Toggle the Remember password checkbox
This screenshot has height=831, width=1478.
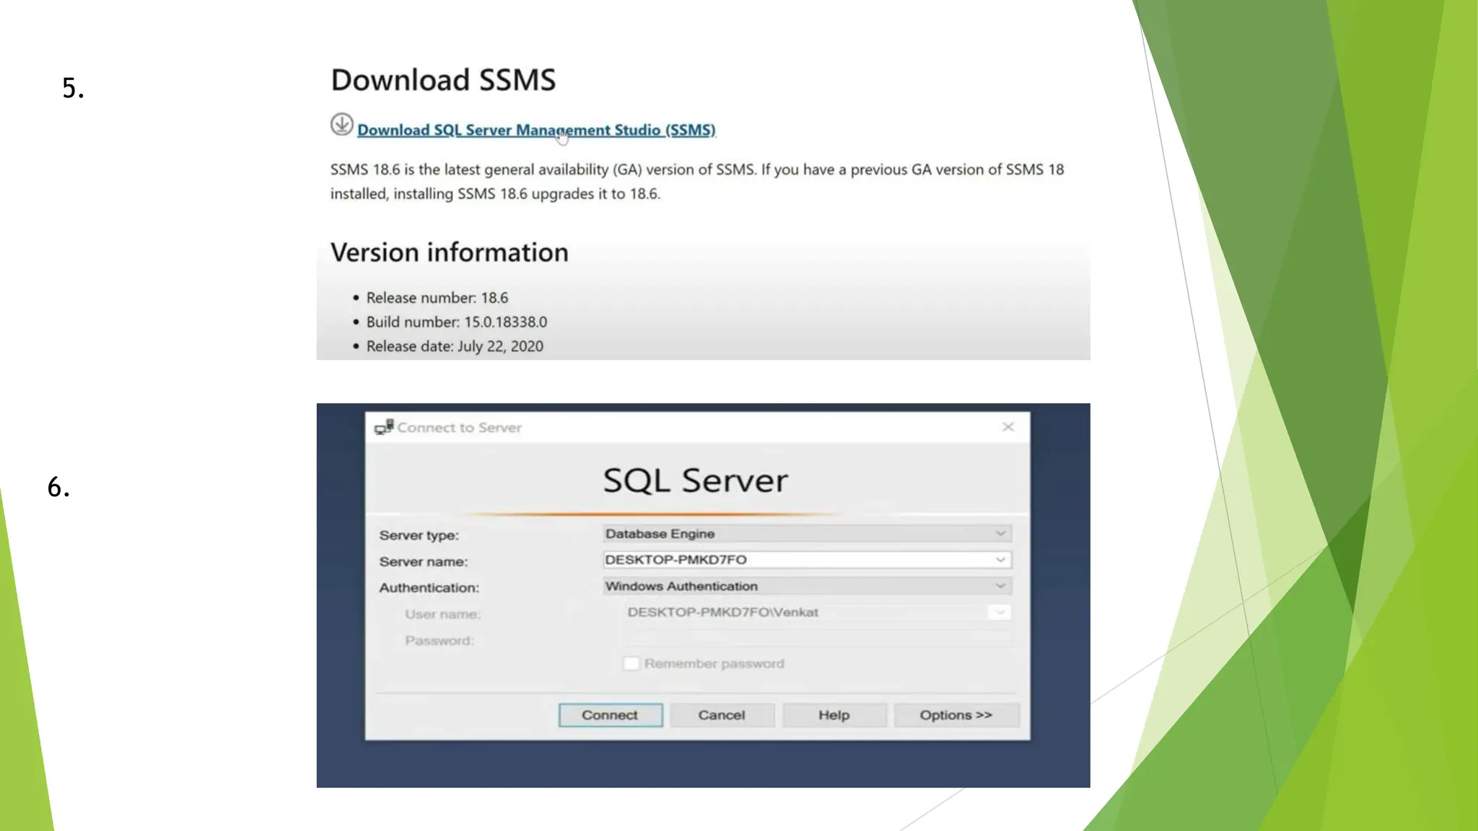(631, 664)
